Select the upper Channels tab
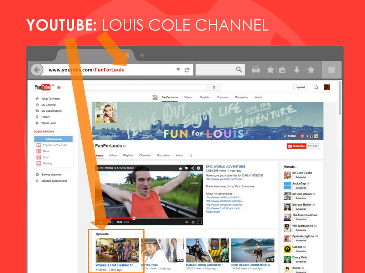The width and height of the screenshot is (365, 273). point(222,97)
